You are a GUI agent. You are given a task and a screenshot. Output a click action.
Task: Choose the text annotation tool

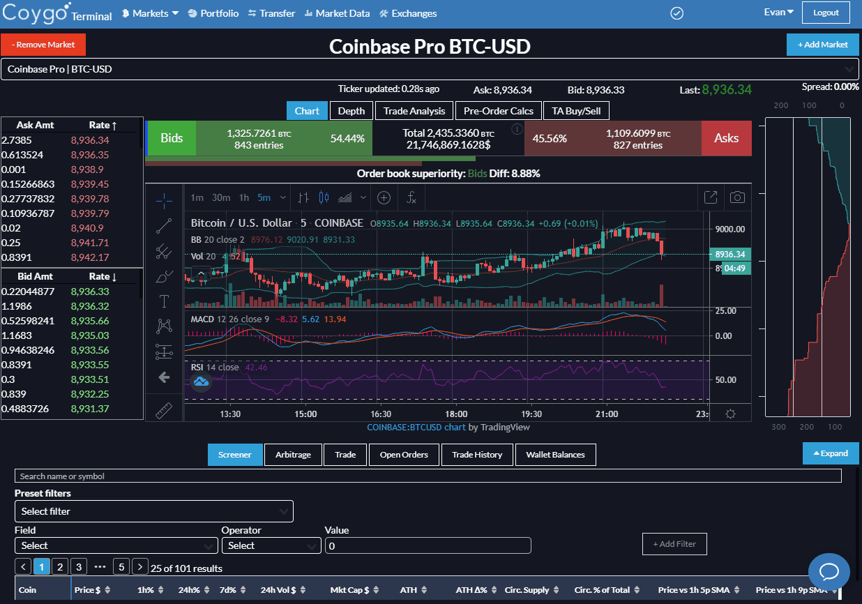pos(165,301)
